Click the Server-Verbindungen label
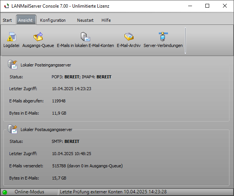This screenshot has width=234, height=196. (x=163, y=45)
